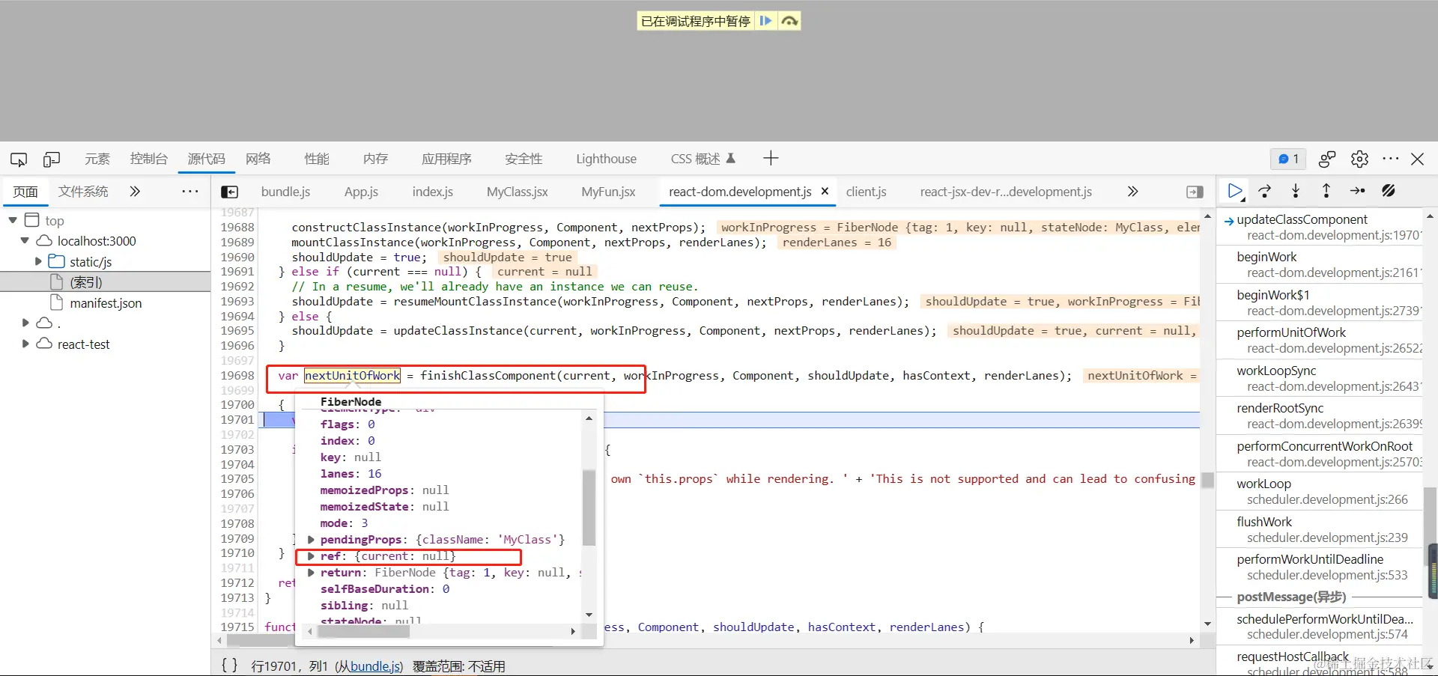This screenshot has height=676, width=1438.
Task: Open manifest.json in the navigator
Action: click(105, 303)
